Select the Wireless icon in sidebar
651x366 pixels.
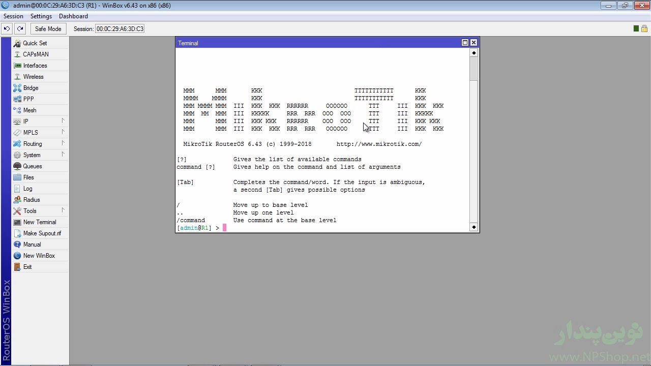(x=17, y=77)
